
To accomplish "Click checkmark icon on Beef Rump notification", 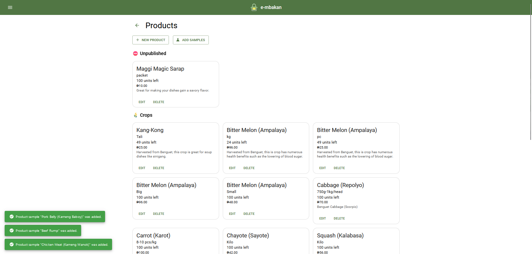I will pos(12,230).
